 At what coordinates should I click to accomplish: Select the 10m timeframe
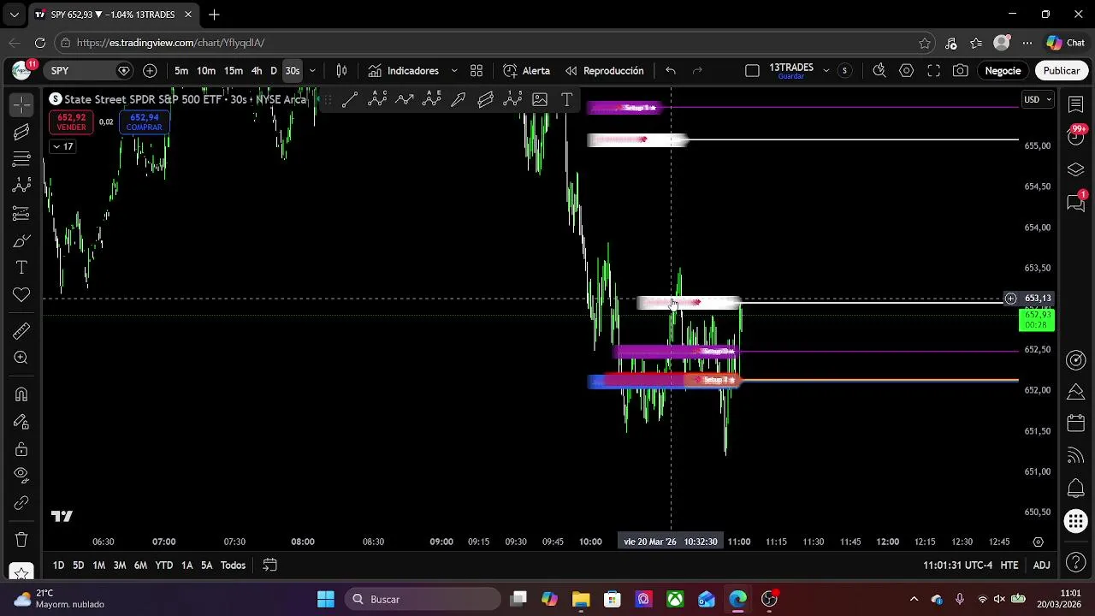coord(206,71)
